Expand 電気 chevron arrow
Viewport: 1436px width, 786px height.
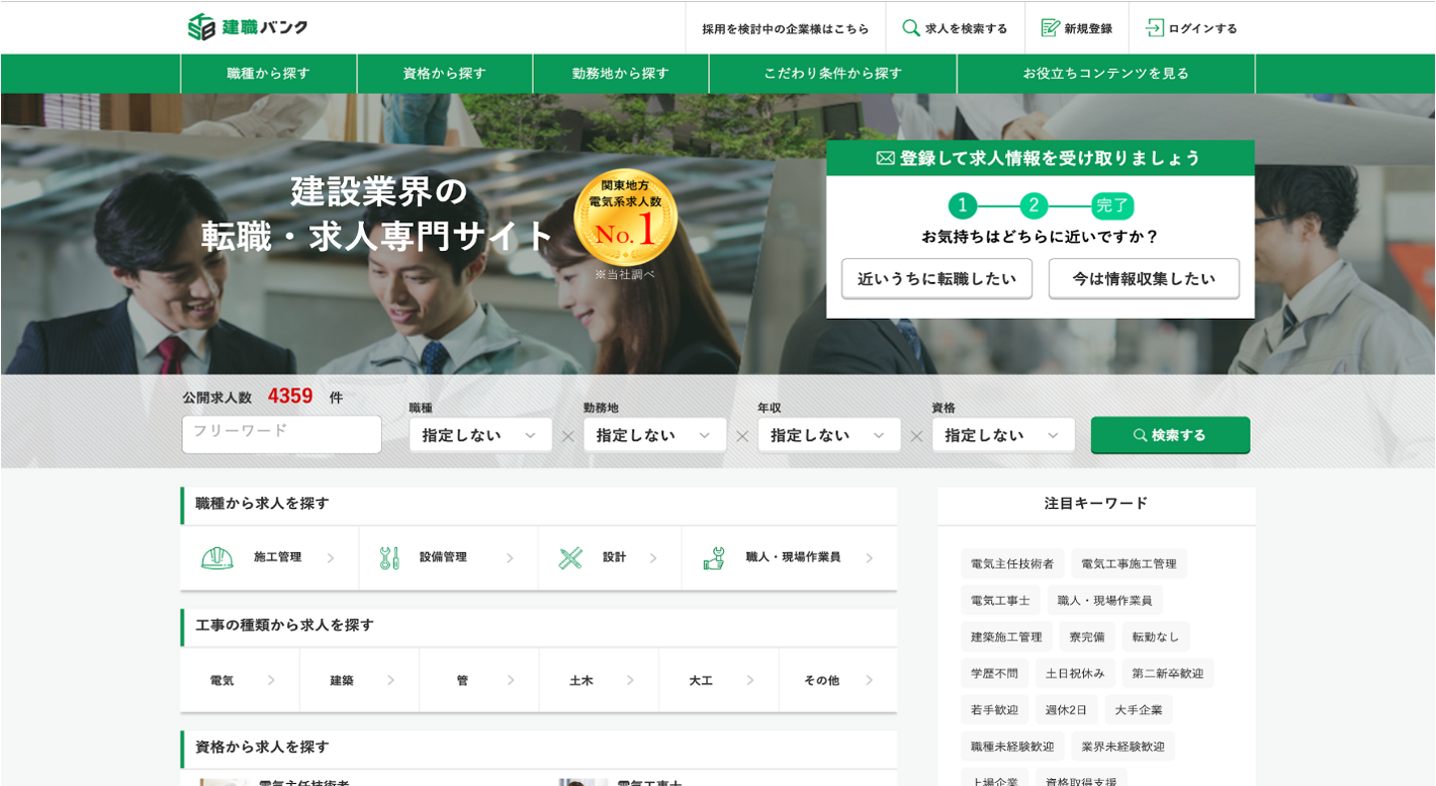tap(270, 680)
